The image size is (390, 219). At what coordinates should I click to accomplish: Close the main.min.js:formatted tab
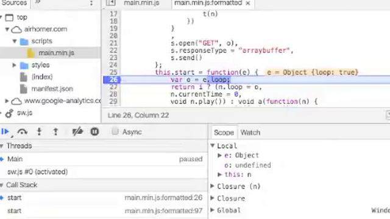248,3
